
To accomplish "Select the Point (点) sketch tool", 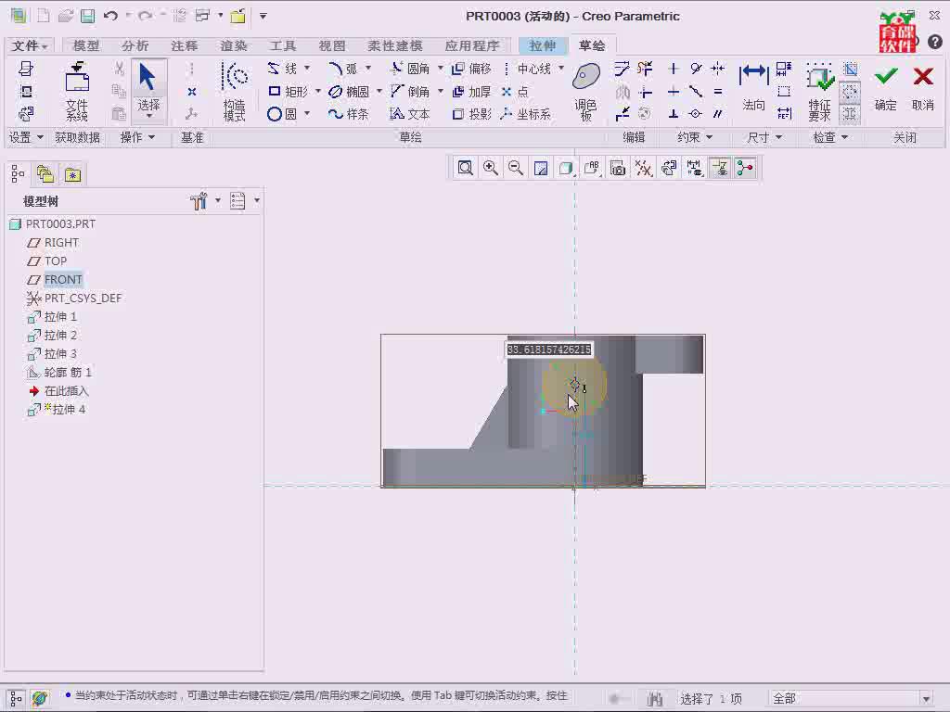I will [515, 92].
